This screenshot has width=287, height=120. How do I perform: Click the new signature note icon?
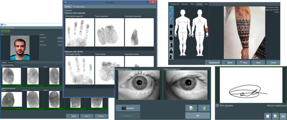coord(268,116)
